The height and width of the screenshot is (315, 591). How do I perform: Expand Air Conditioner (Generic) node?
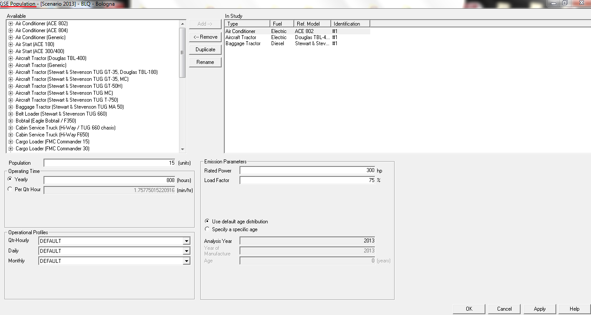(11, 37)
